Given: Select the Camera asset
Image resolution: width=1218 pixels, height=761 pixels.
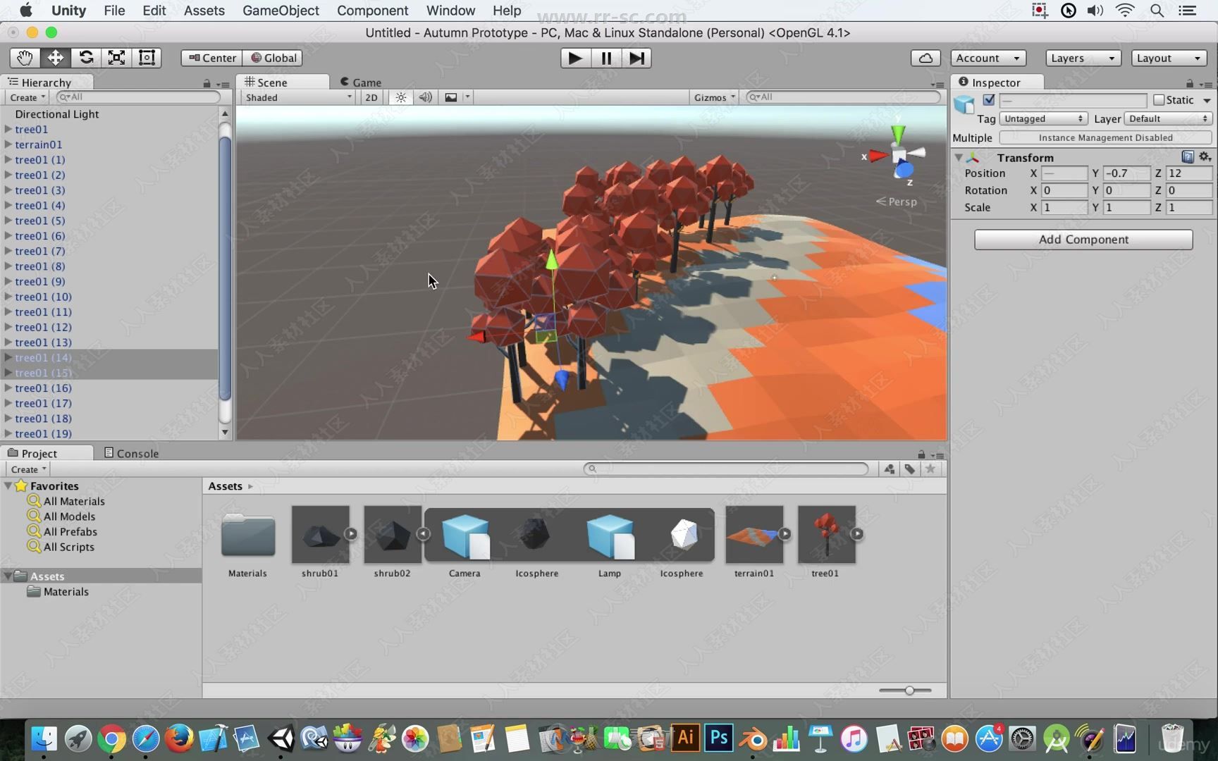Looking at the screenshot, I should pyautogui.click(x=465, y=536).
